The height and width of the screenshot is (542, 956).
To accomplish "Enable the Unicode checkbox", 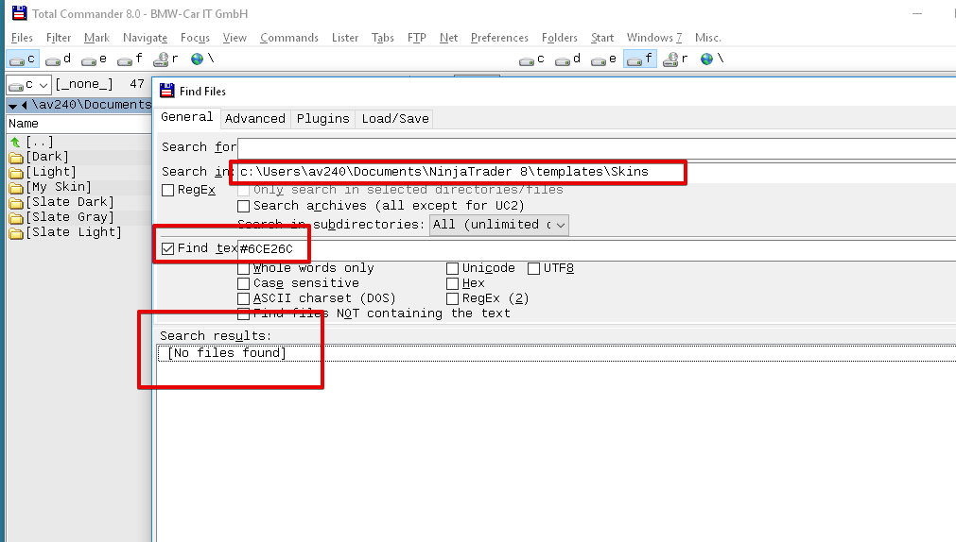I will 452,268.
